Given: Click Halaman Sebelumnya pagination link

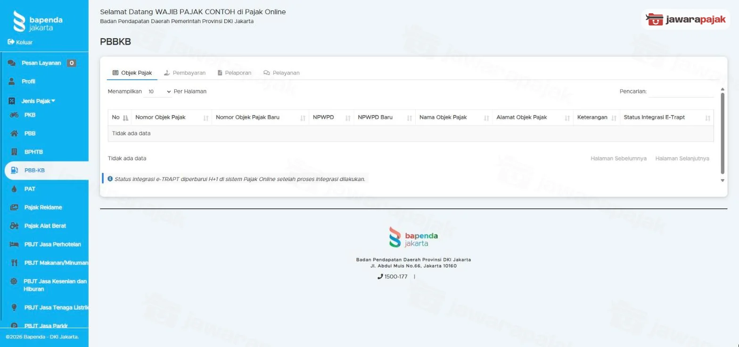Looking at the screenshot, I should (x=618, y=158).
